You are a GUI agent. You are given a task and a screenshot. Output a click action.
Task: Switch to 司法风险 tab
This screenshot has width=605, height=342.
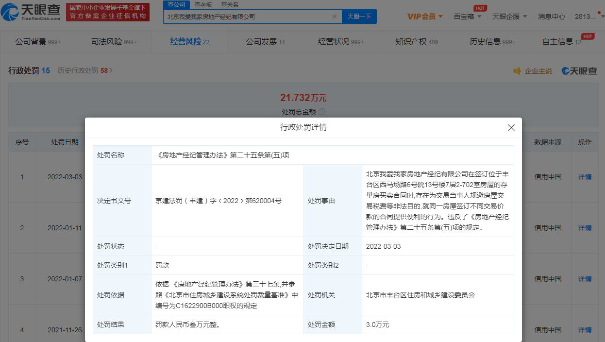pyautogui.click(x=114, y=42)
